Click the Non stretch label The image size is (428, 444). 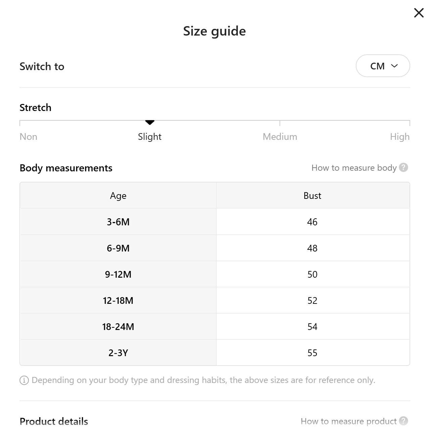[29, 137]
